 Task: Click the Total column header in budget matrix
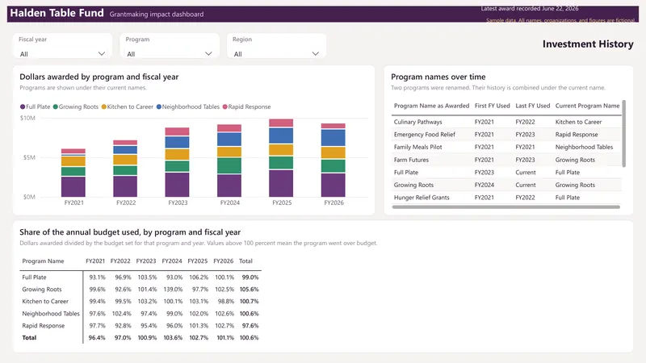tap(245, 261)
